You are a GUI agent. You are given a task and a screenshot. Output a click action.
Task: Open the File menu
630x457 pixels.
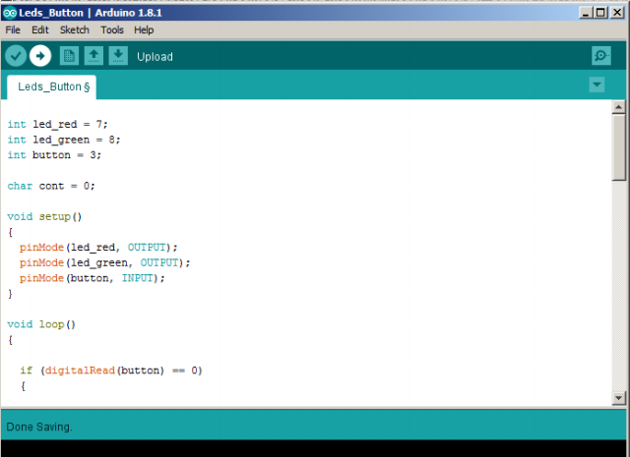13,30
